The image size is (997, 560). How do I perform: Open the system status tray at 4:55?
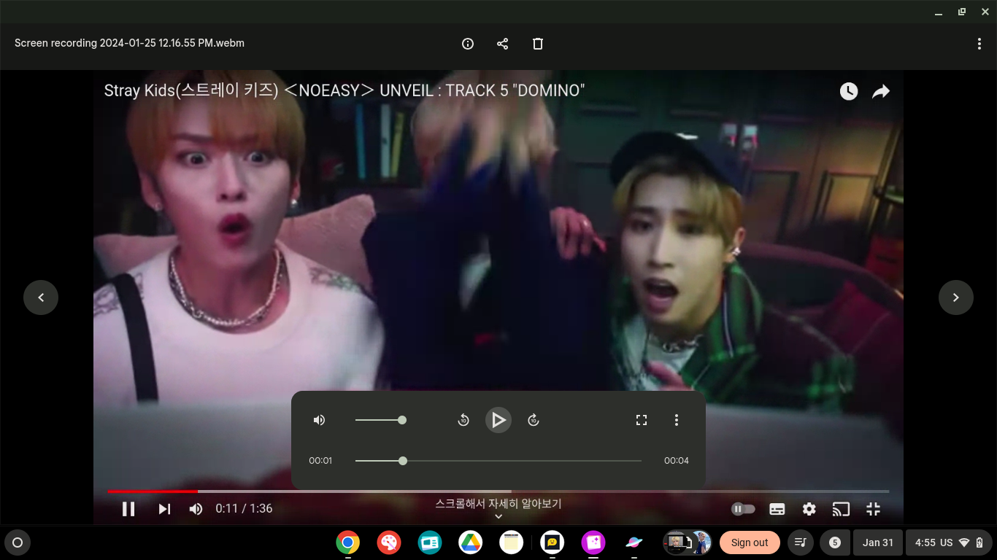click(x=950, y=542)
